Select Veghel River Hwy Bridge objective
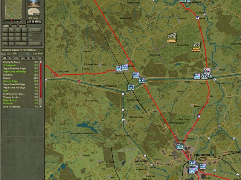 click(20, 68)
